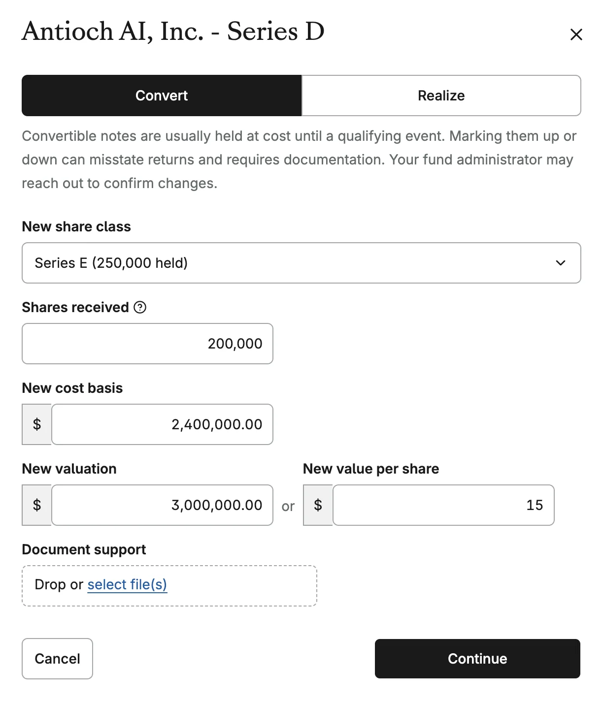Click the New cost basis input field
This screenshot has height=703, width=603.
[162, 424]
